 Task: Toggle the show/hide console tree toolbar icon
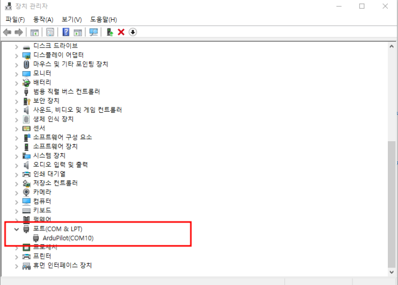[34, 33]
